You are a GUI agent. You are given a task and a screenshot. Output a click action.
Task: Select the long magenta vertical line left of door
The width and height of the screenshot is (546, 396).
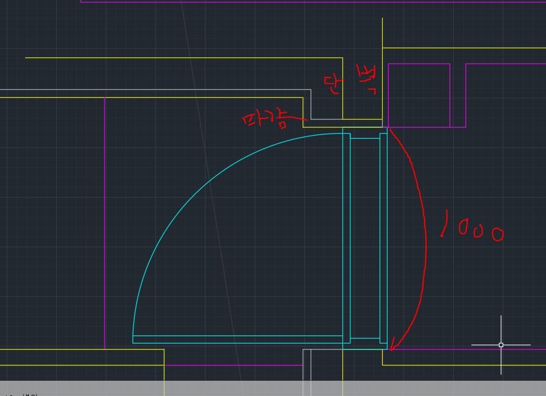[105, 220]
